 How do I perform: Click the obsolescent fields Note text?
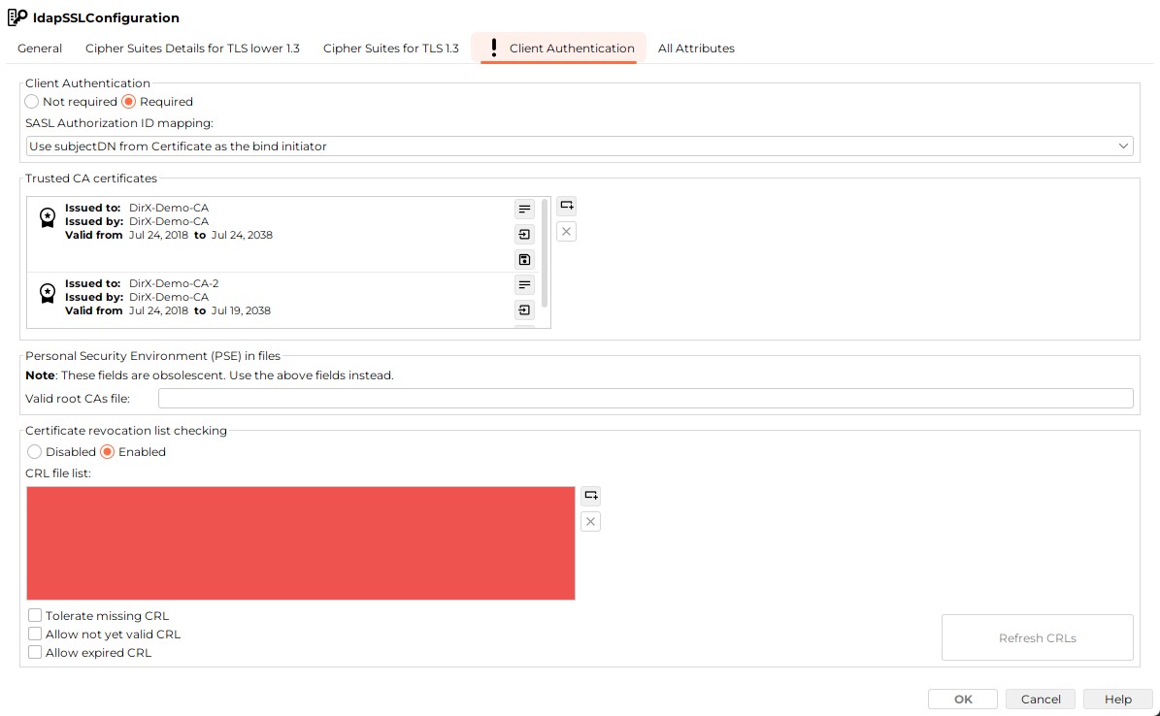210,375
